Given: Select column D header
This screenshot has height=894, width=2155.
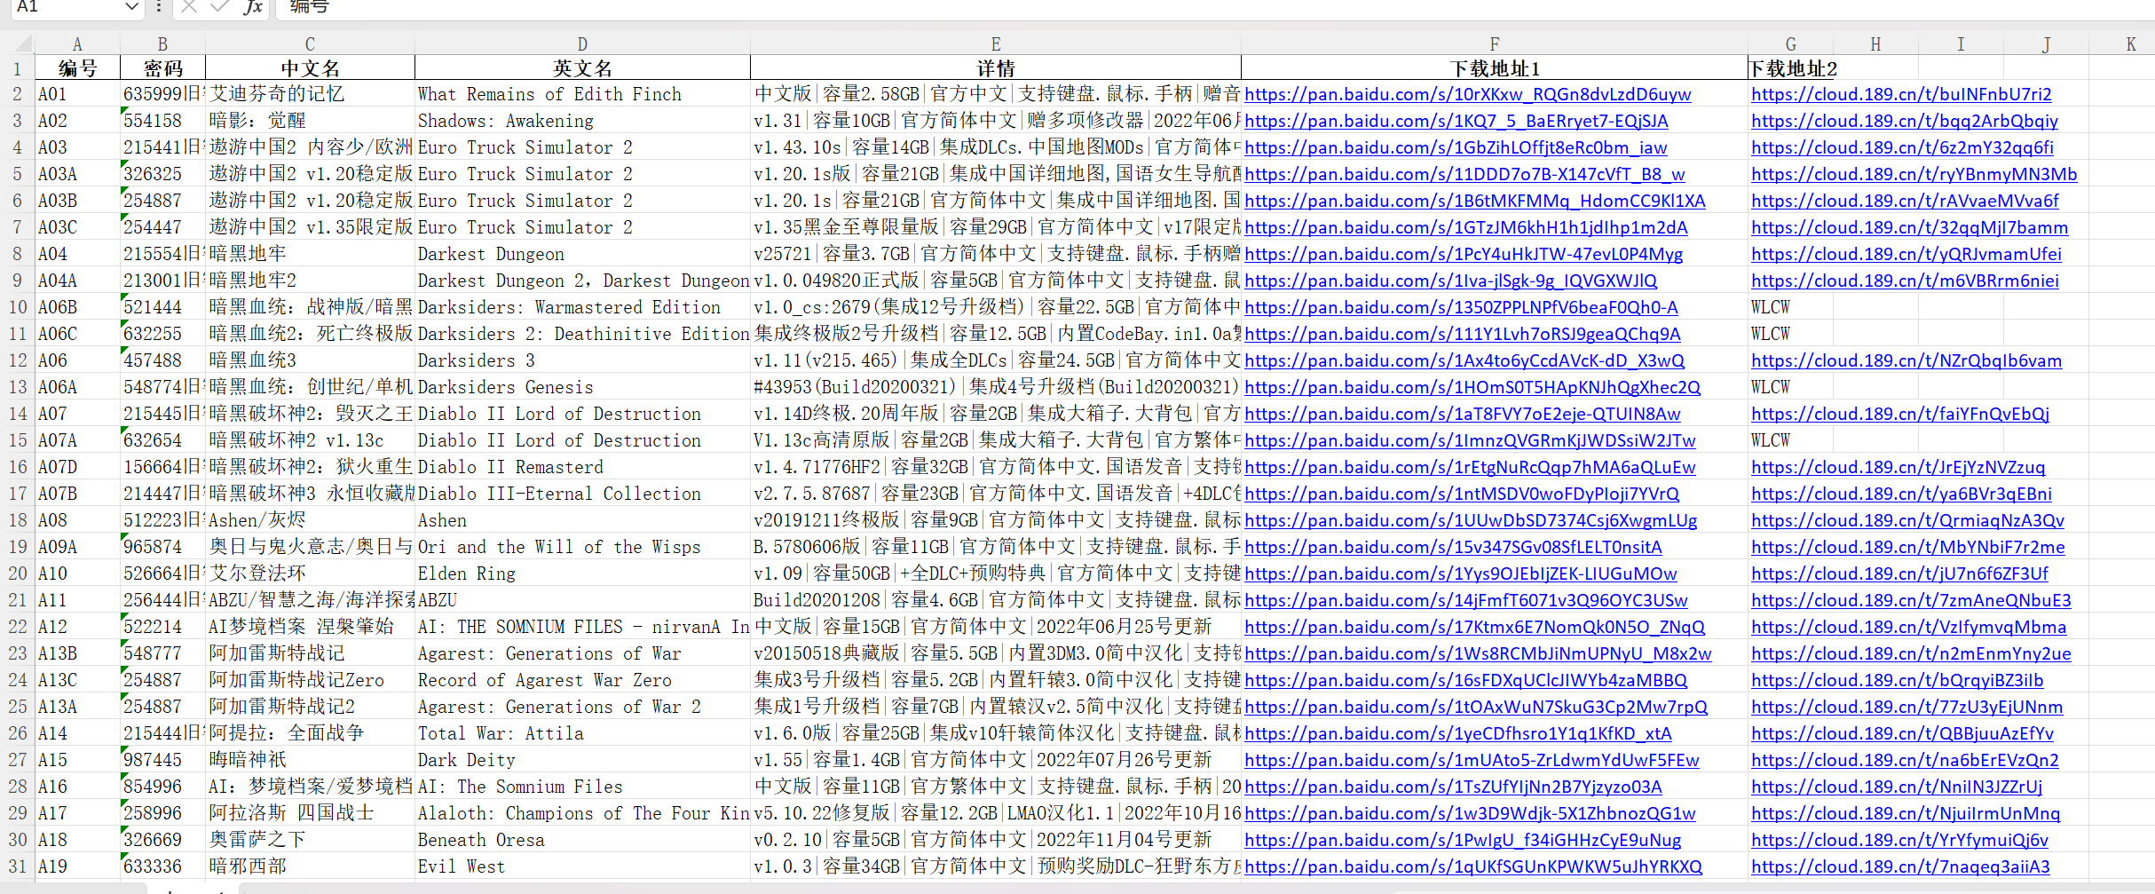Looking at the screenshot, I should click(582, 44).
